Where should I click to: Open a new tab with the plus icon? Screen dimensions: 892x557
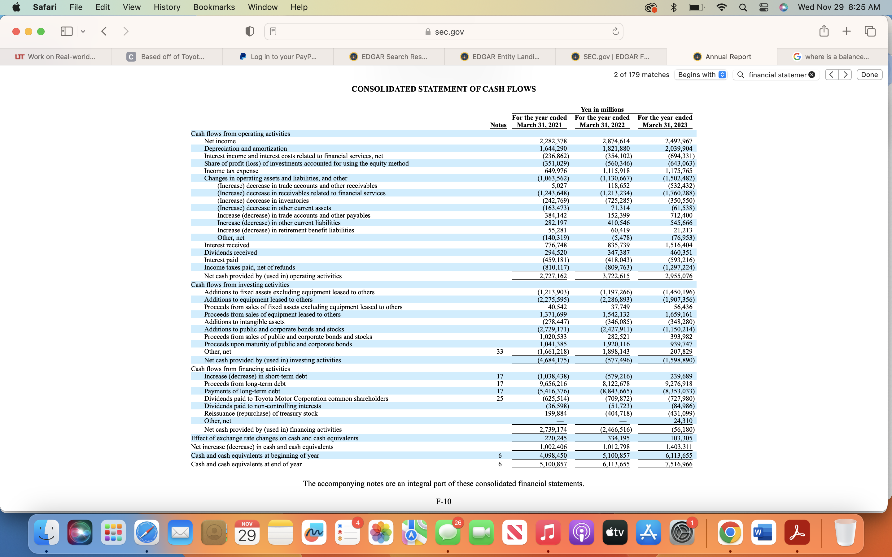click(x=847, y=31)
